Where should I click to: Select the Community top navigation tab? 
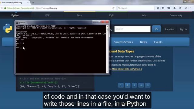[176, 15]
